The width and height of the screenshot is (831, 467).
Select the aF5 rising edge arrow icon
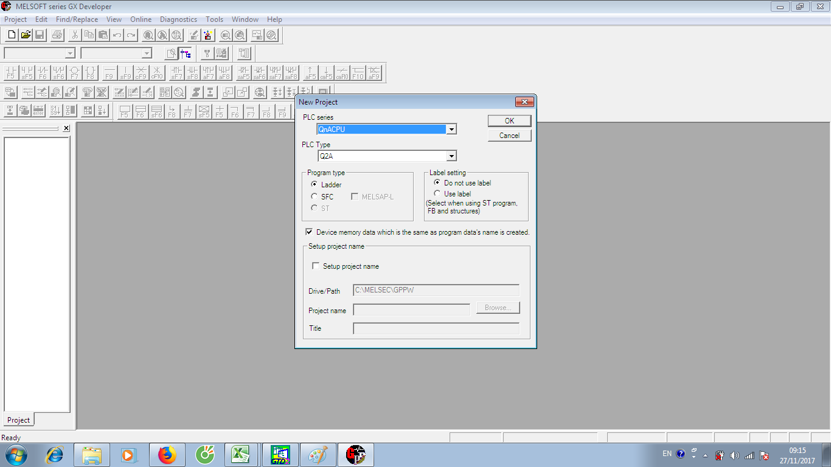click(x=310, y=74)
